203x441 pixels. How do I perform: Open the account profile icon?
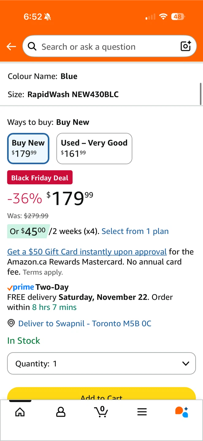pos(61,412)
